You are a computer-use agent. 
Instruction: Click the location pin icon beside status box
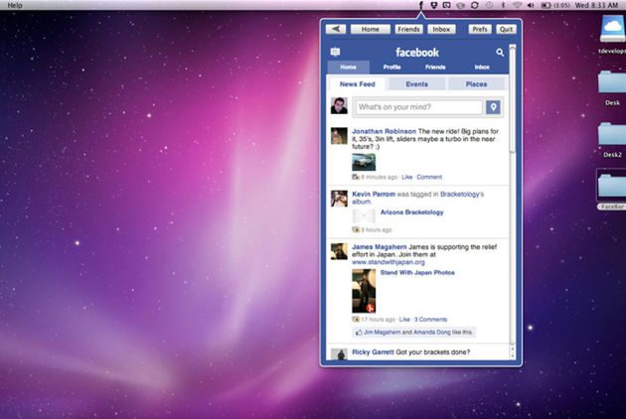click(493, 107)
